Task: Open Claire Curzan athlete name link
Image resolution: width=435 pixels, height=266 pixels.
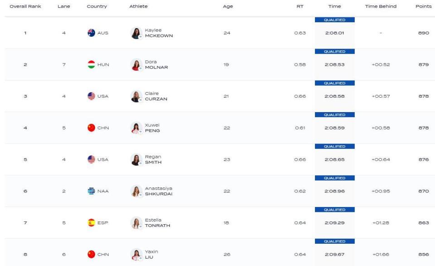Action: [x=156, y=96]
